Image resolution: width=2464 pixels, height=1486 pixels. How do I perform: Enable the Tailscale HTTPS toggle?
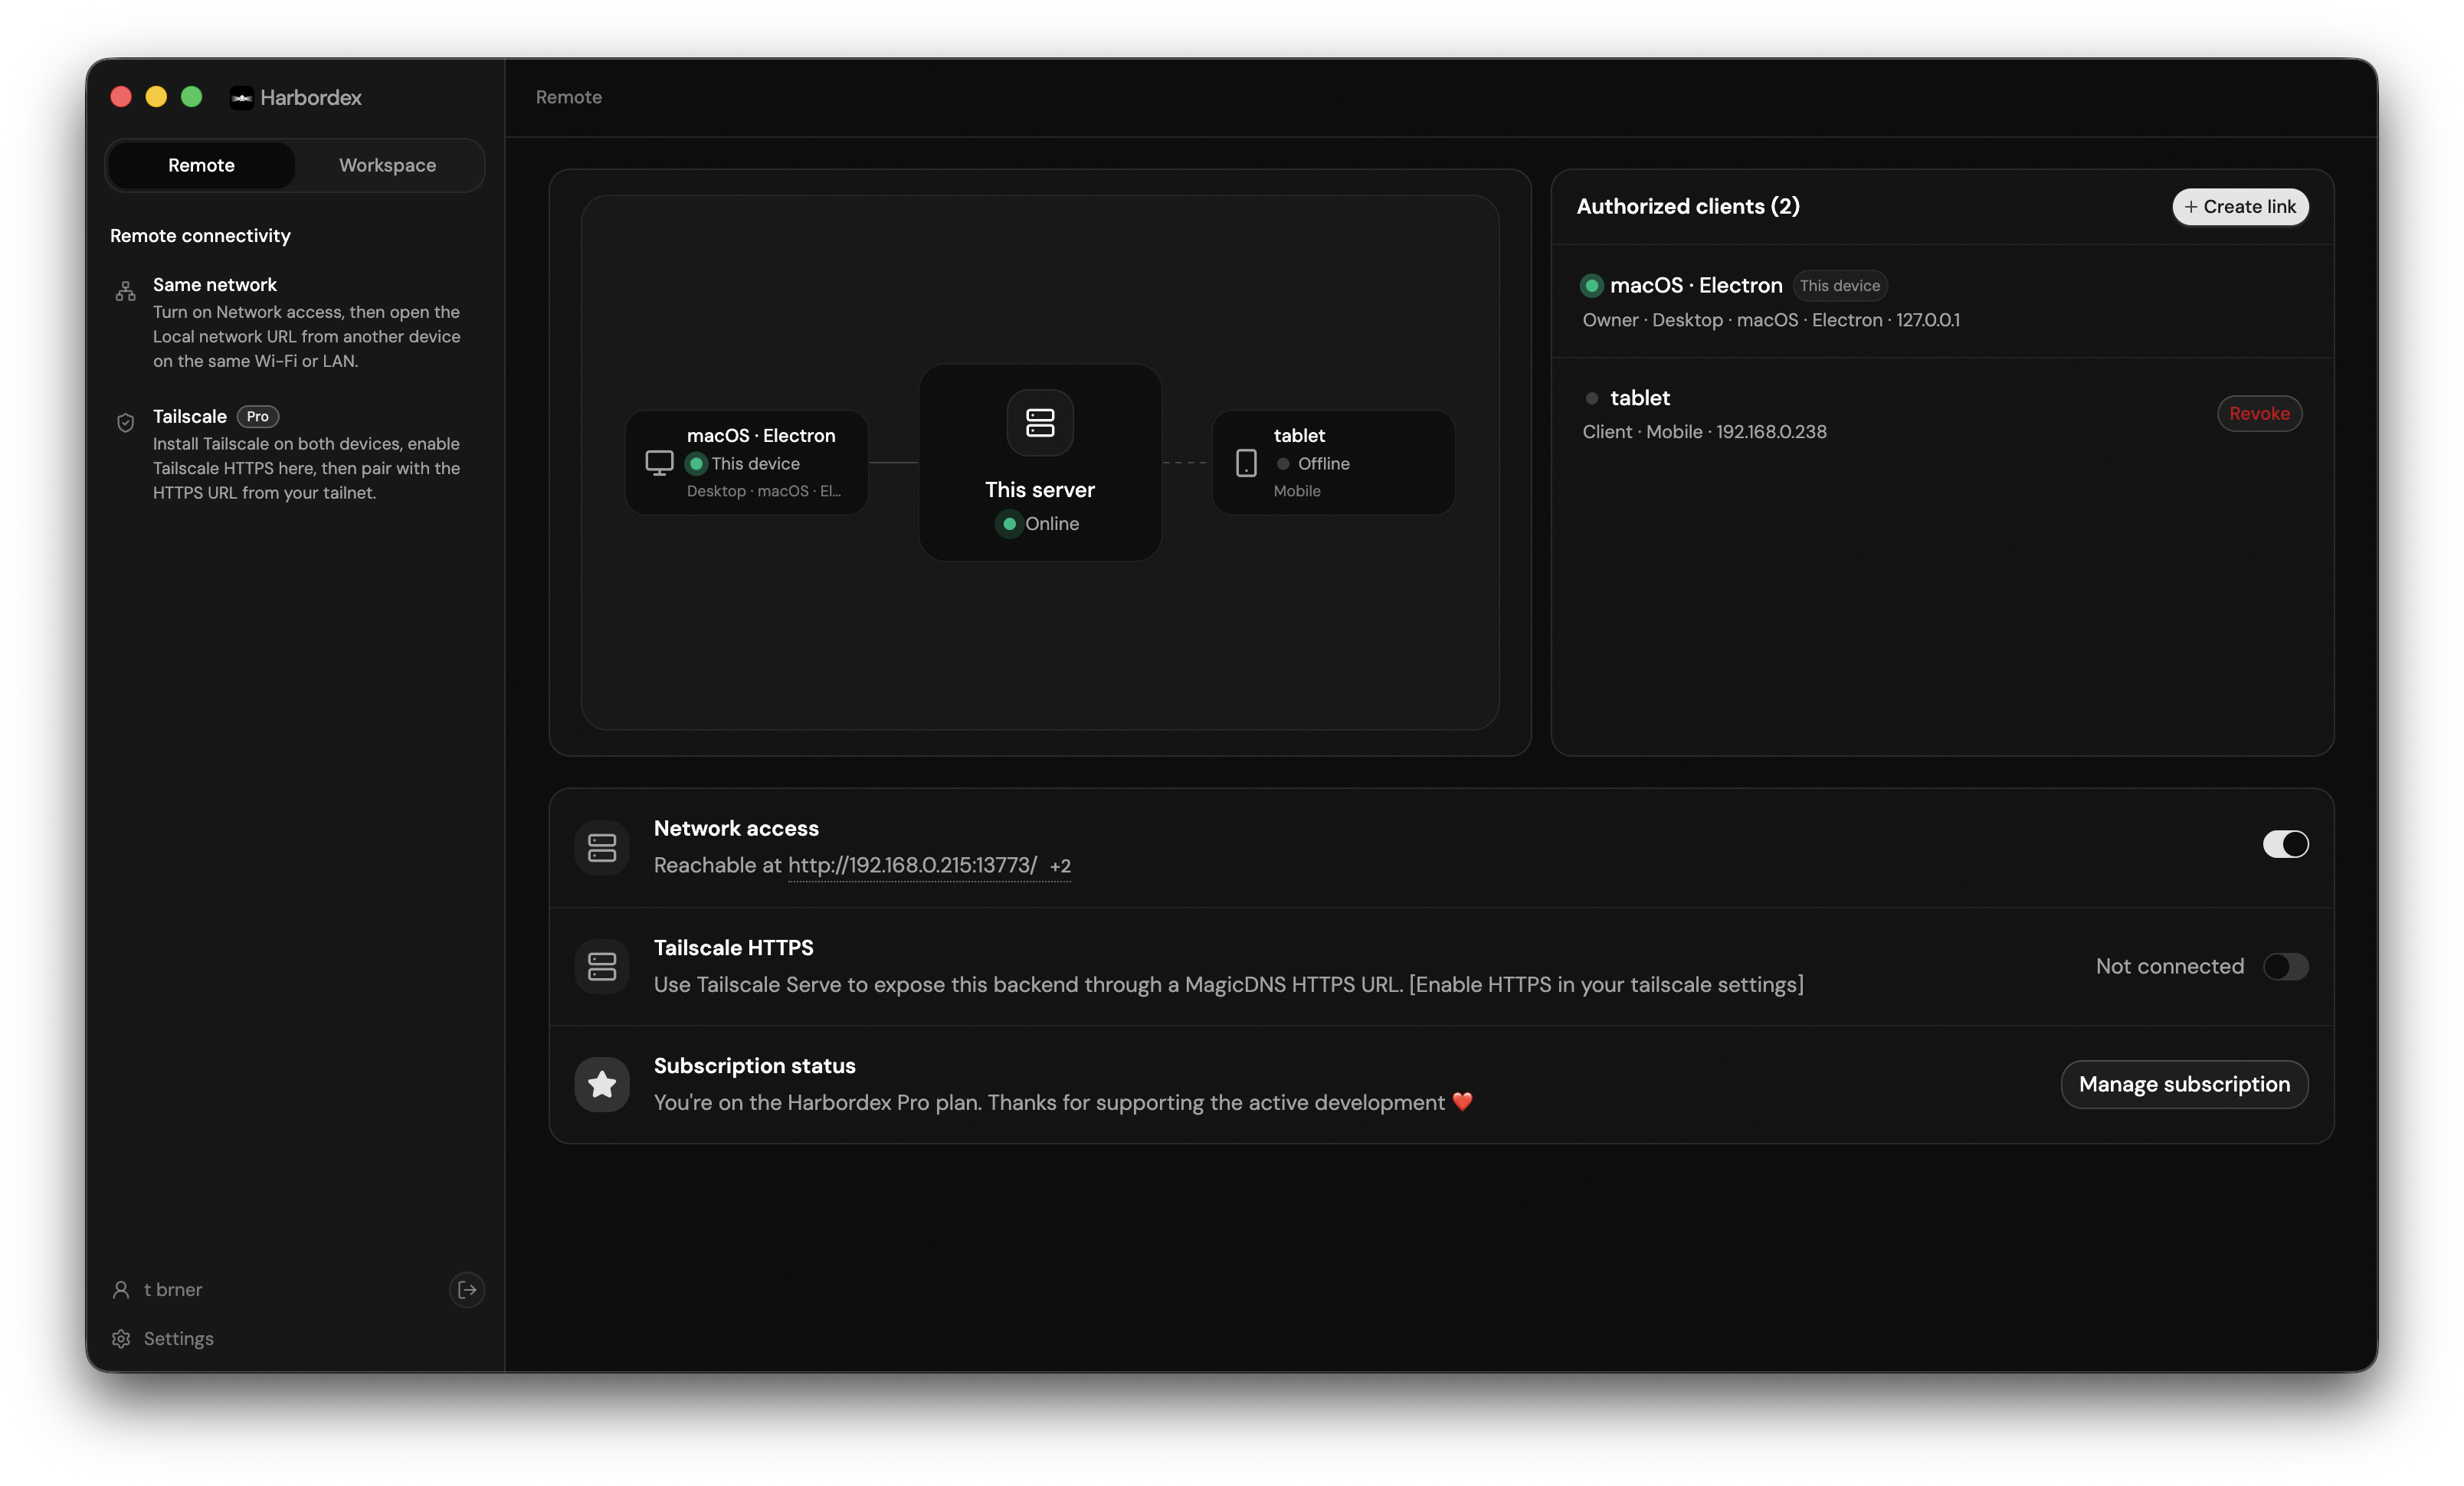coord(2285,966)
